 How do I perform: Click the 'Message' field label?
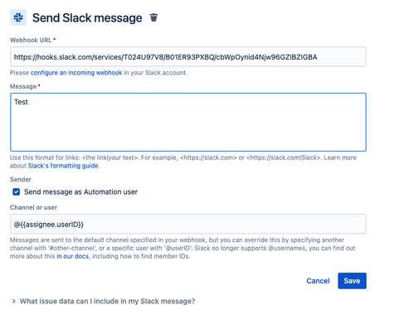[x=23, y=86]
